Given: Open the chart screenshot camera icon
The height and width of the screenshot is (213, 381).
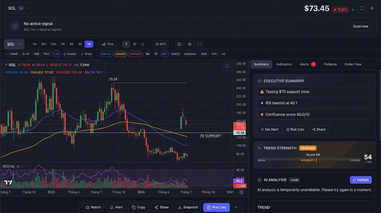Looking at the screenshot, I should click(x=179, y=44).
